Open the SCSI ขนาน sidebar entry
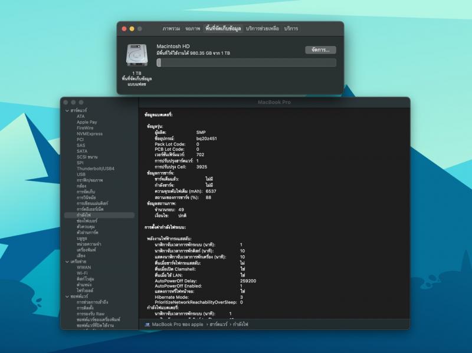 pos(87,157)
